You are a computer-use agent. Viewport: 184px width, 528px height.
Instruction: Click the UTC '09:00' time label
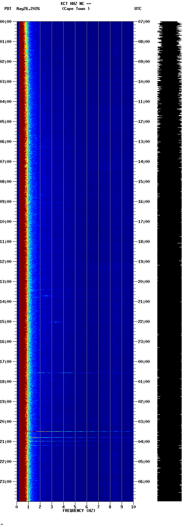click(144, 62)
